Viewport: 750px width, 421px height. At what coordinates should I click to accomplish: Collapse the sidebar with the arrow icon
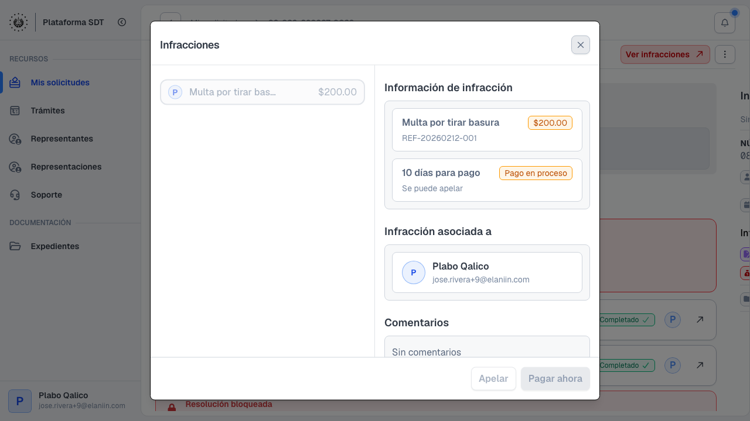coord(122,22)
